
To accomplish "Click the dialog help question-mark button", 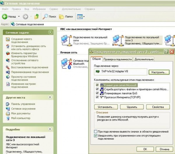I will 166,52.
